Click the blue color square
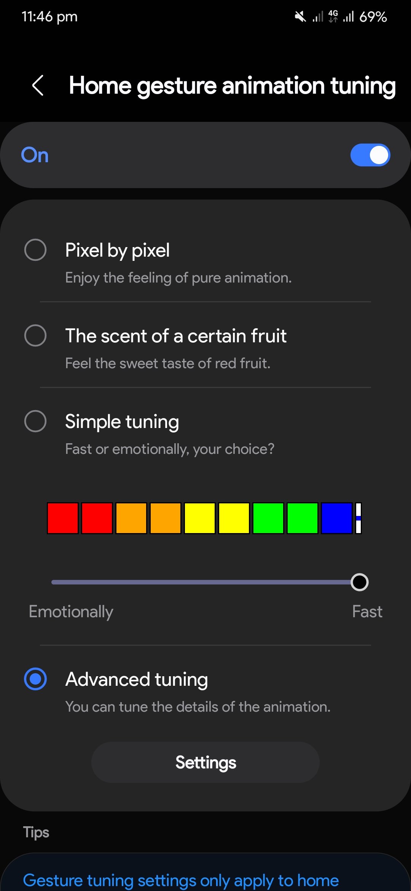 tap(337, 518)
